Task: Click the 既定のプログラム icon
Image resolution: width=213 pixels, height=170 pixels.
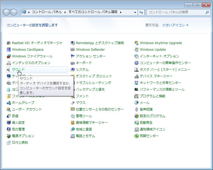Action: tap(137, 116)
